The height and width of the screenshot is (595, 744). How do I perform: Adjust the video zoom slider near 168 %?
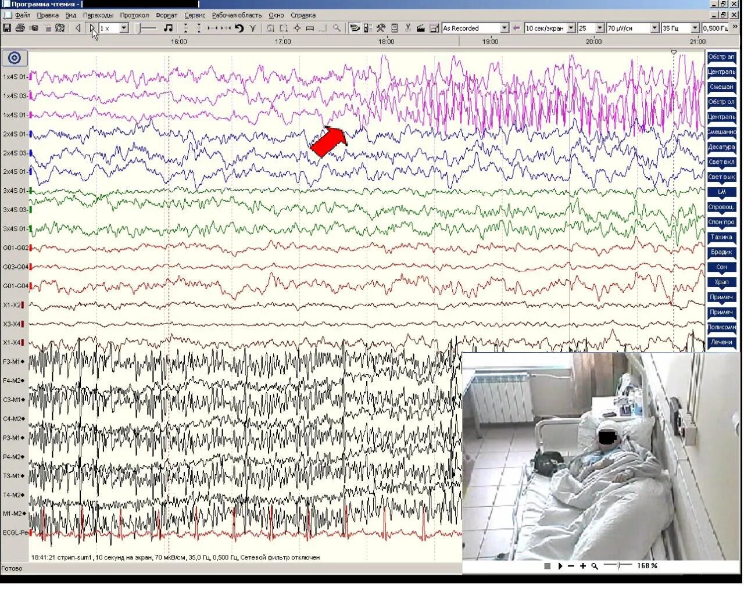click(x=618, y=565)
